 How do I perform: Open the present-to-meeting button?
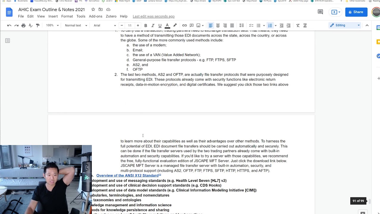336,12
